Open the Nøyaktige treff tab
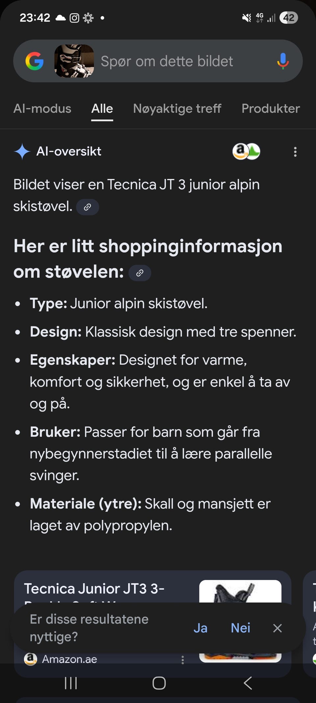The width and height of the screenshot is (316, 703). click(177, 109)
